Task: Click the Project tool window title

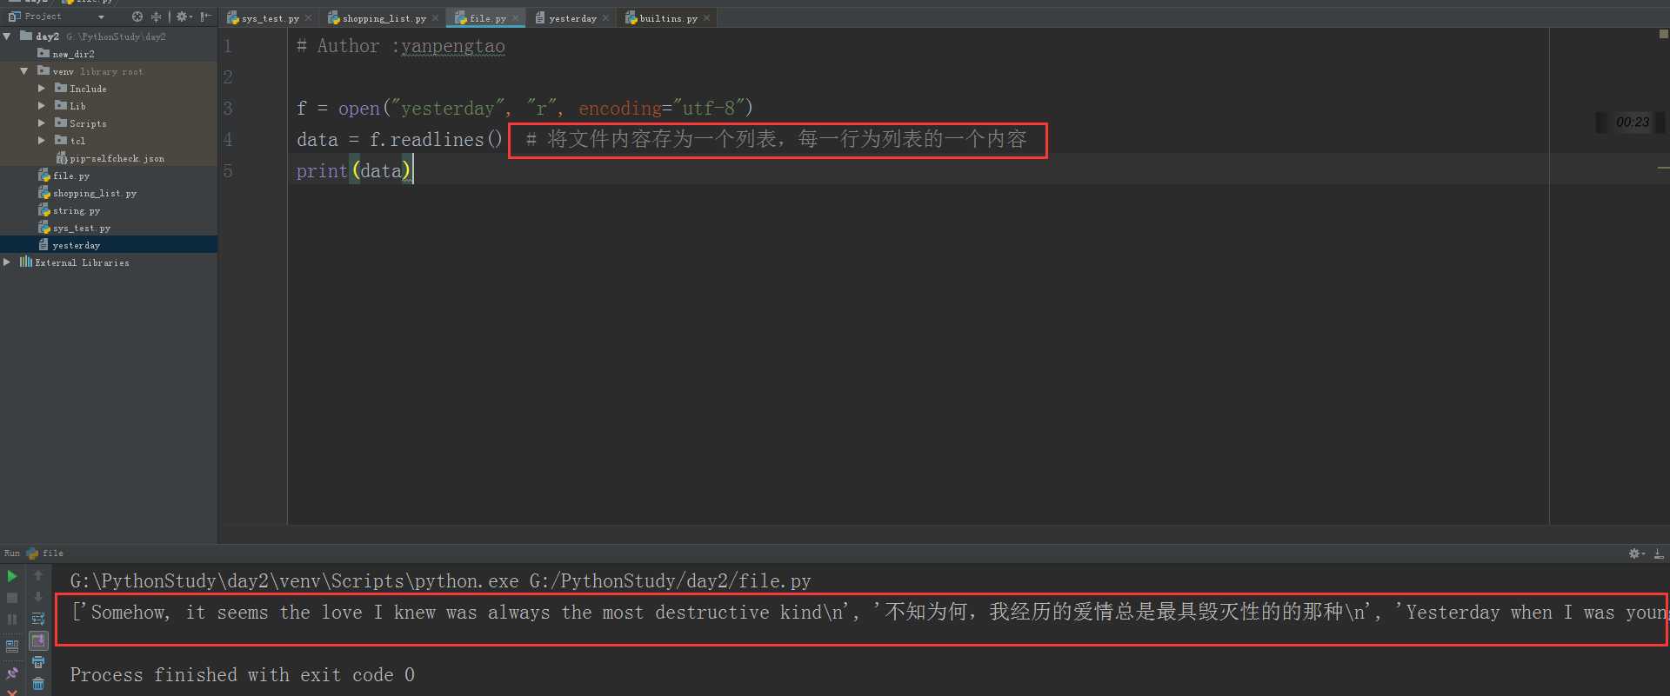Action: point(42,17)
